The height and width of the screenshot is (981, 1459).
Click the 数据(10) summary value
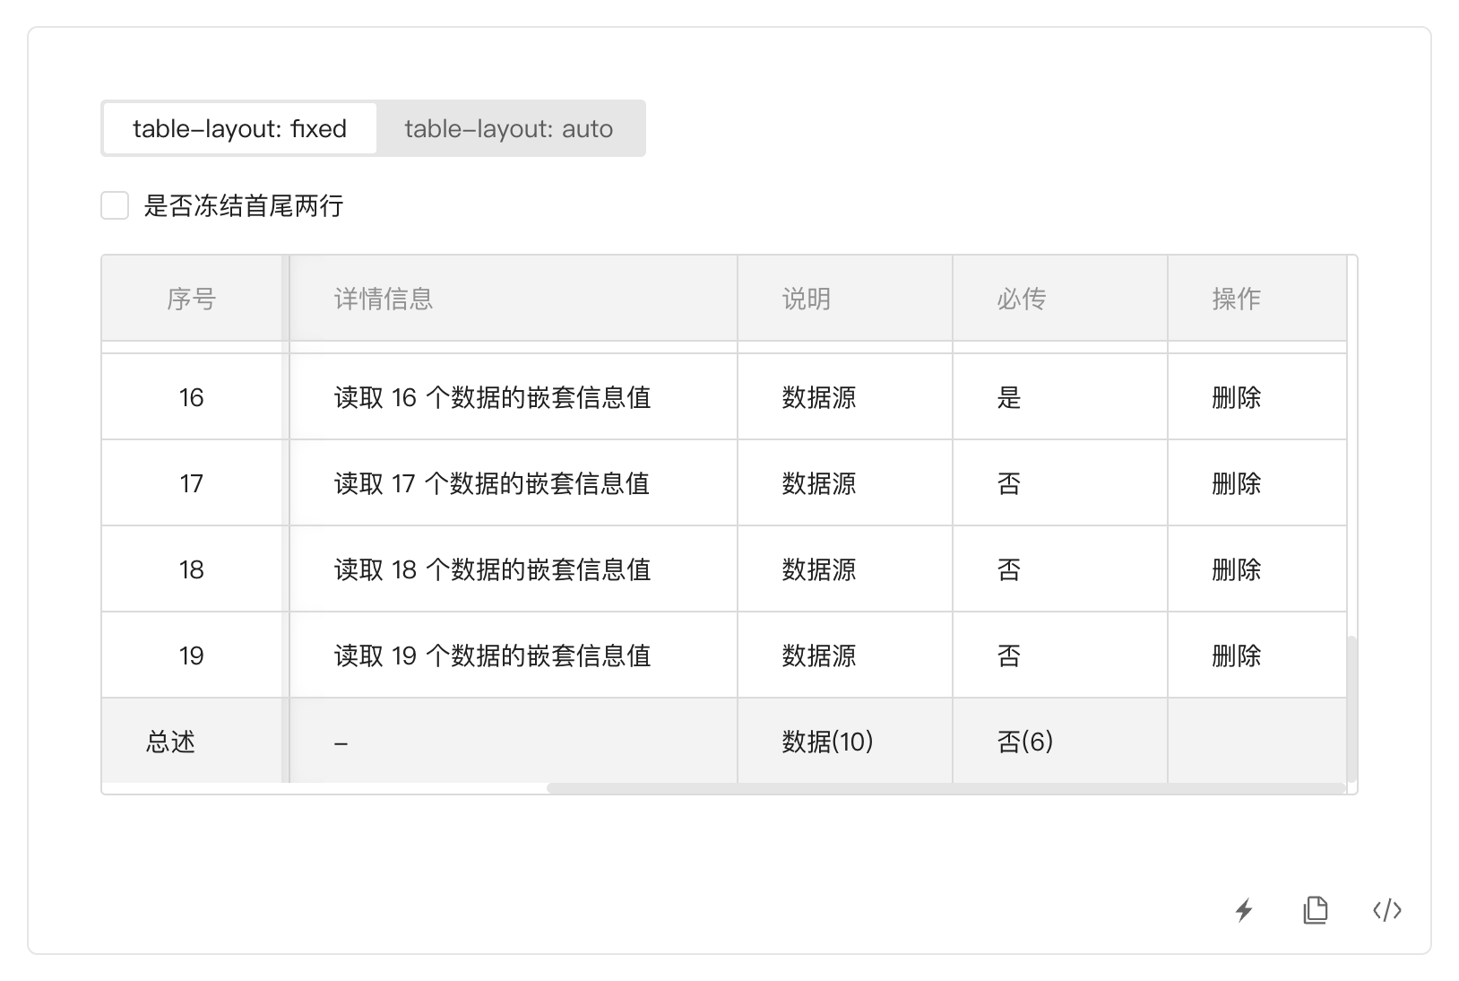[824, 741]
